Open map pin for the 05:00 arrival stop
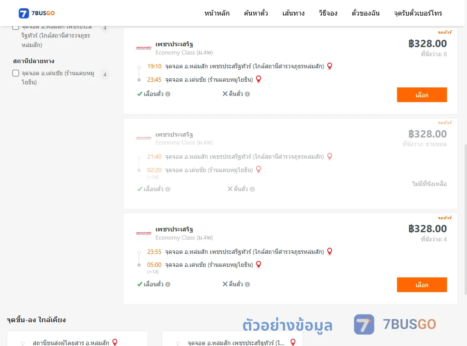 [x=259, y=264]
